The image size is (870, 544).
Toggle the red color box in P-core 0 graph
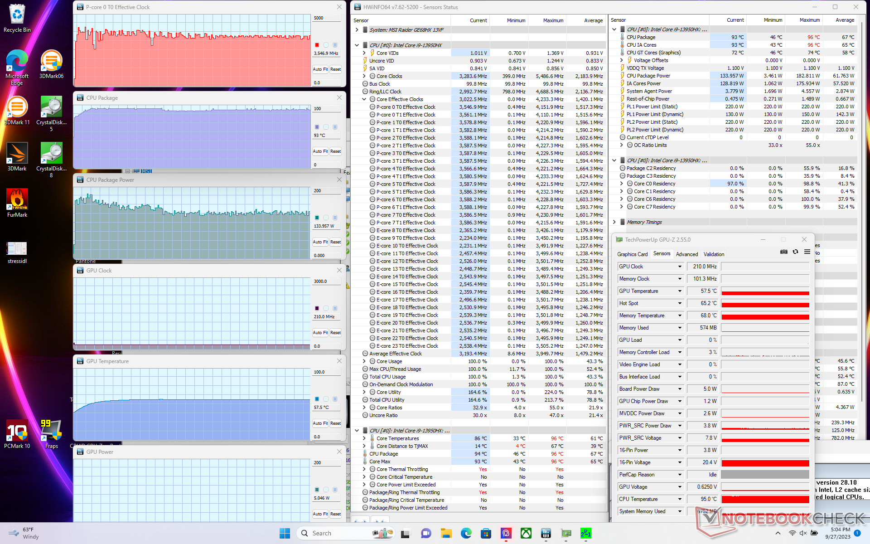pyautogui.click(x=317, y=45)
